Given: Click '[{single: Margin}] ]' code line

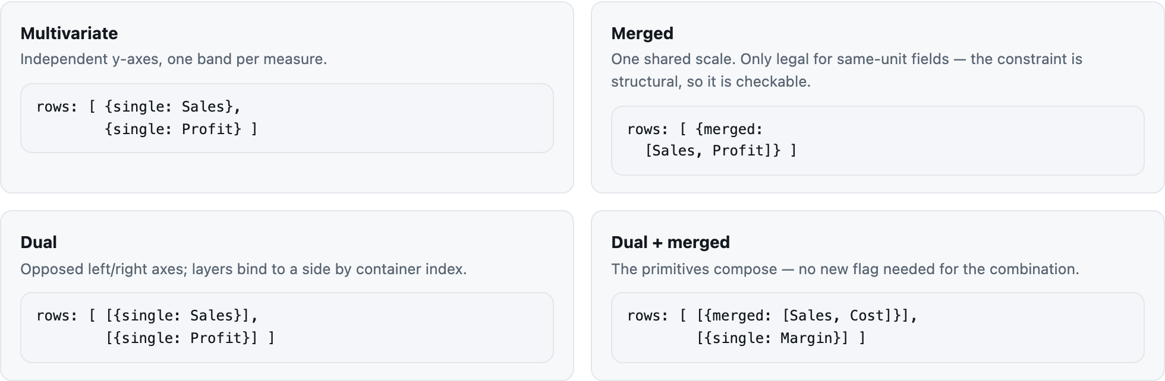Looking at the screenshot, I should click(781, 338).
